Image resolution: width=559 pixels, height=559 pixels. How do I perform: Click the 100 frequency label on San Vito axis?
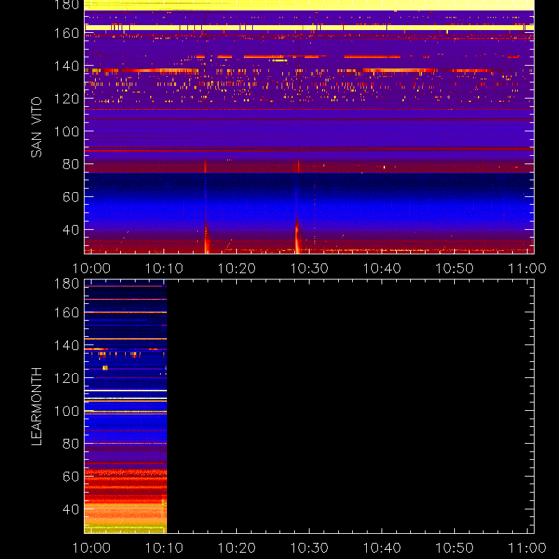click(66, 131)
